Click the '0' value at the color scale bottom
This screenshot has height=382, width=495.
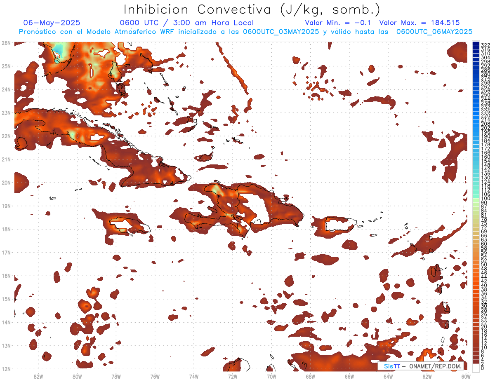click(483, 368)
